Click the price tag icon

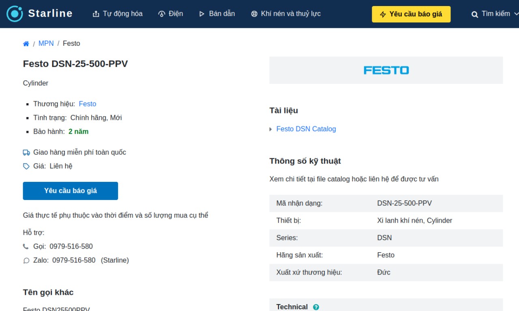click(26, 166)
